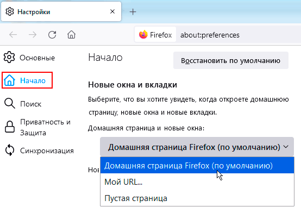Click the house icon beside Начало

pyautogui.click(x=9, y=80)
